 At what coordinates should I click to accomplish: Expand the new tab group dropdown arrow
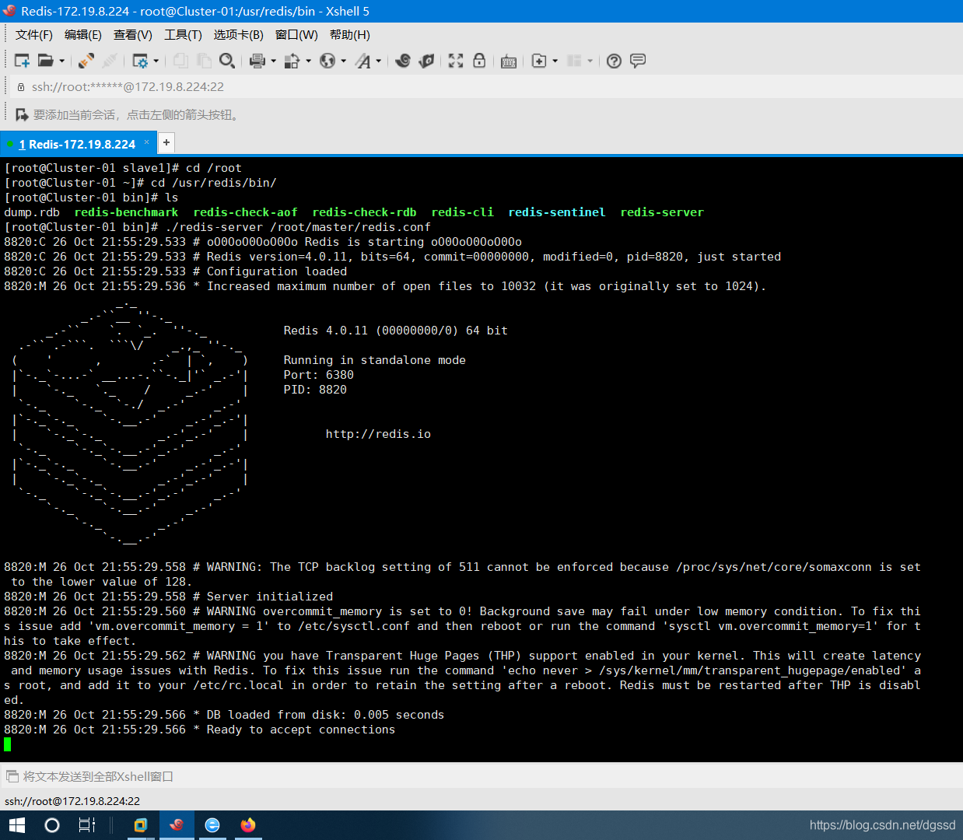point(555,61)
